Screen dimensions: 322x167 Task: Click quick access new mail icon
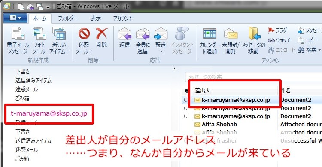tap(21, 7)
